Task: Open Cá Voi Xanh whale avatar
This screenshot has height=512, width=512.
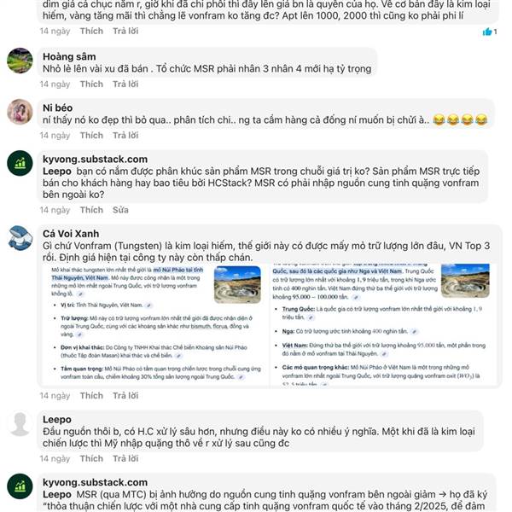Action: tap(20, 238)
